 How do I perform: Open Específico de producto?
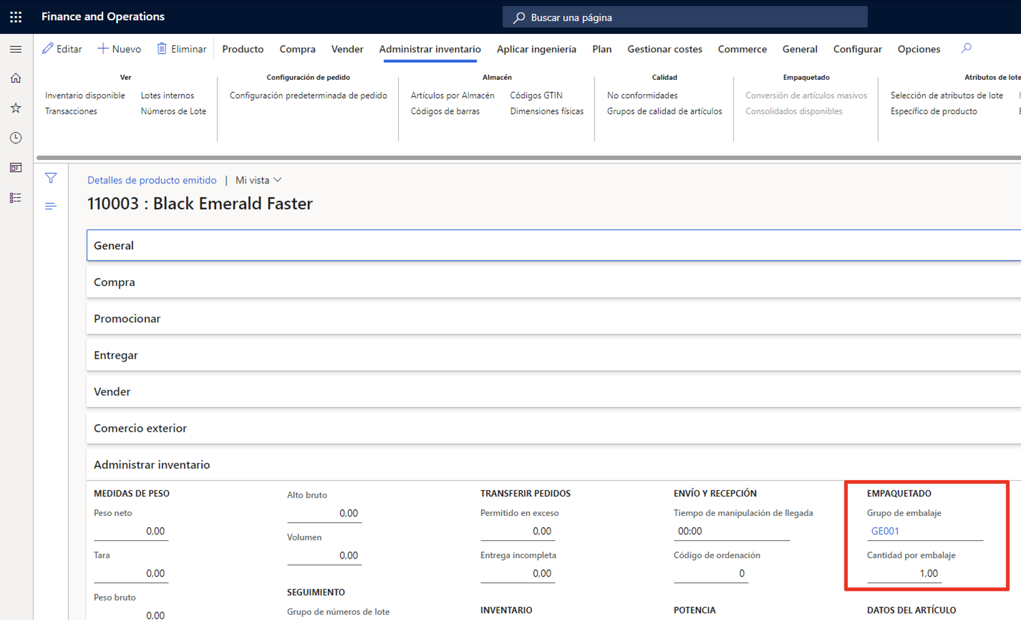point(934,111)
